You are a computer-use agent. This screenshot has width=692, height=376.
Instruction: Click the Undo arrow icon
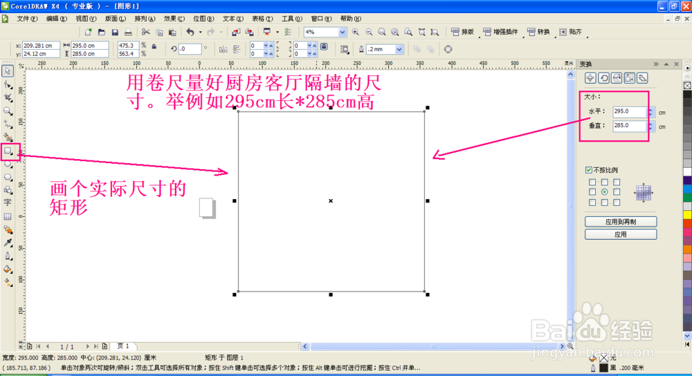(190, 32)
